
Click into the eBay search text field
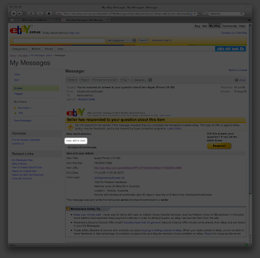pos(59,40)
